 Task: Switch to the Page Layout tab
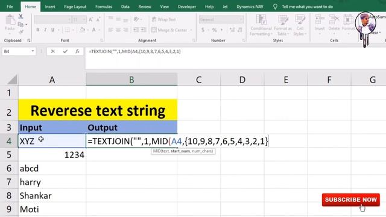75,7
